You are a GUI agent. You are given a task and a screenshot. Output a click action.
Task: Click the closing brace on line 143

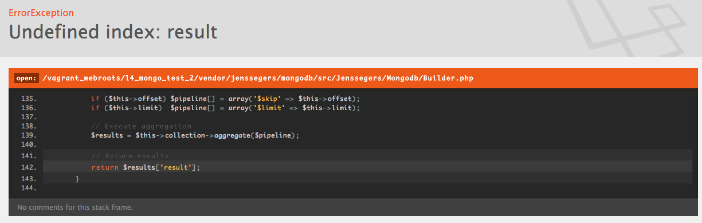[77, 179]
